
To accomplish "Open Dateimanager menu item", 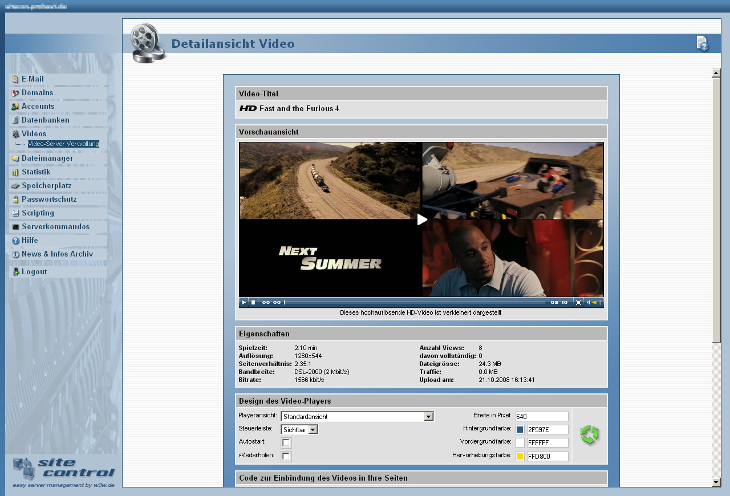I will 47,158.
